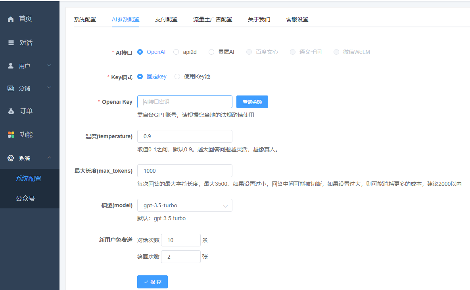470x290 pixels.
Task: Switch to the 支付配置 tab
Action: (166, 19)
